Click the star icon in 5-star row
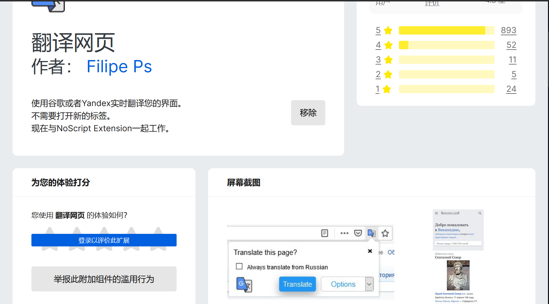The height and width of the screenshot is (304, 549). tap(388, 30)
